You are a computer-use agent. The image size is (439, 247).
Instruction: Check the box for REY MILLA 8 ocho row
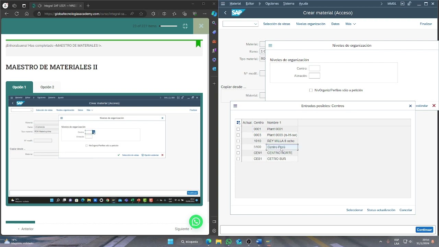click(x=238, y=141)
